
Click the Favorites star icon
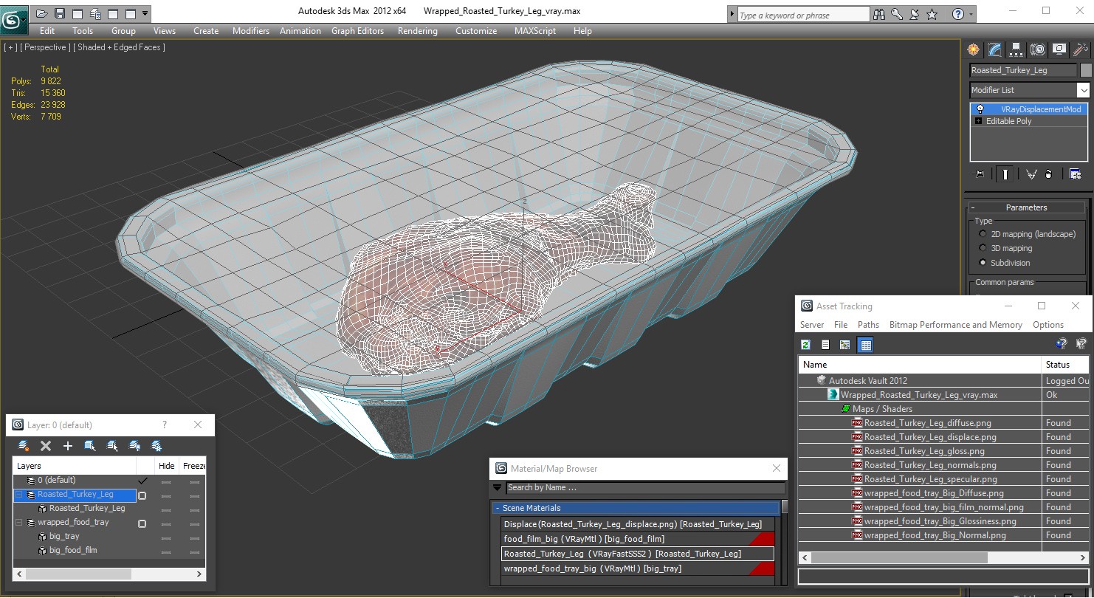coord(932,14)
